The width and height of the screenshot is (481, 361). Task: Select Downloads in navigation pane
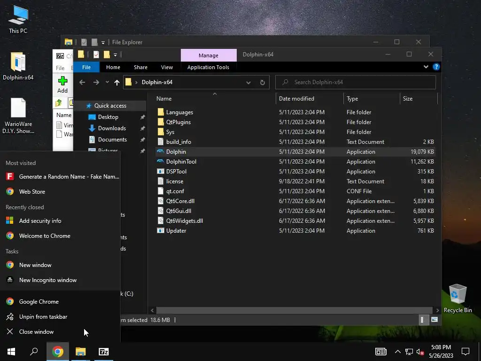[x=112, y=128]
